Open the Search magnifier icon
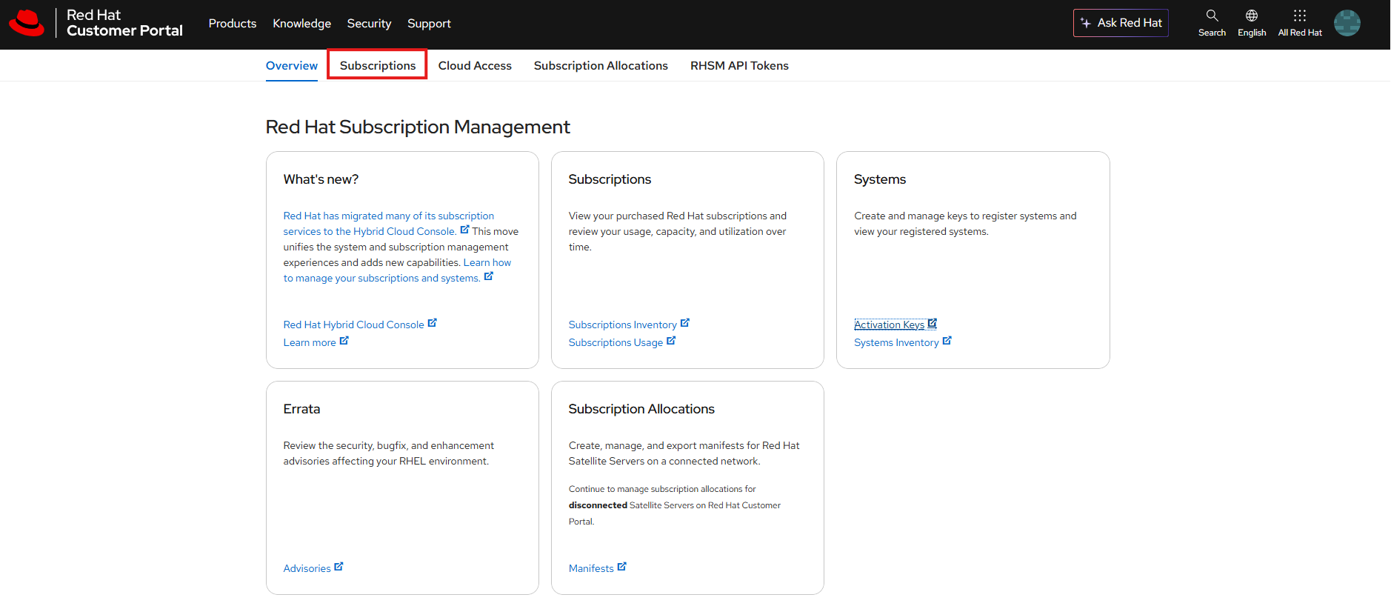 (x=1212, y=16)
